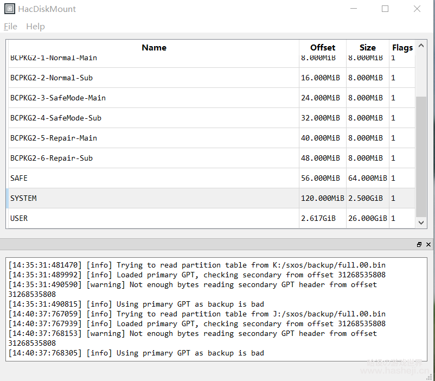Viewport: 435px width, 381px height.
Task: Sort by the Offset column header
Action: click(323, 47)
